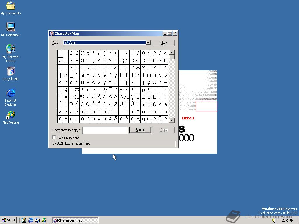The image size is (299, 224).
Task: Click the Copy button
Action: pyautogui.click(x=164, y=130)
